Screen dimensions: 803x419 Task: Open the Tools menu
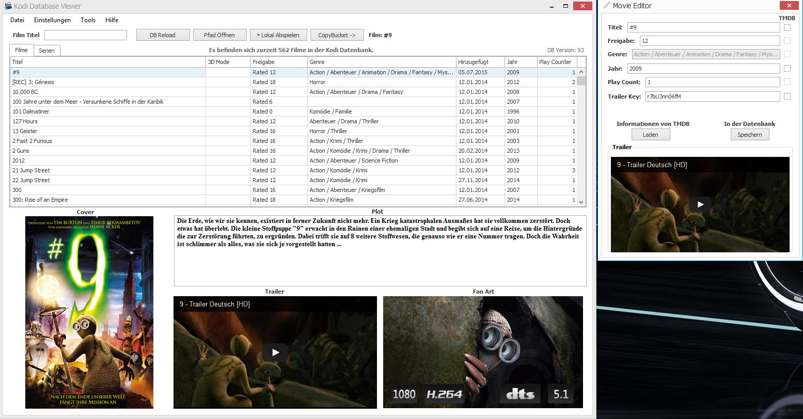click(88, 20)
